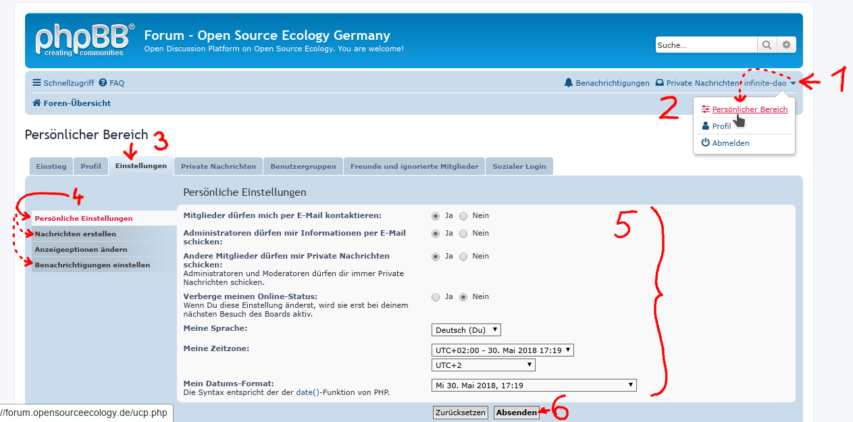Open Private Nachrichten inbox icon
Viewport: 853px width, 422px height.
pos(660,83)
